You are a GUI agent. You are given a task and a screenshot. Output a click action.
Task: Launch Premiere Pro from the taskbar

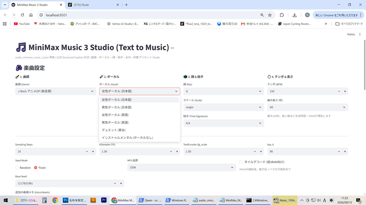(104, 200)
